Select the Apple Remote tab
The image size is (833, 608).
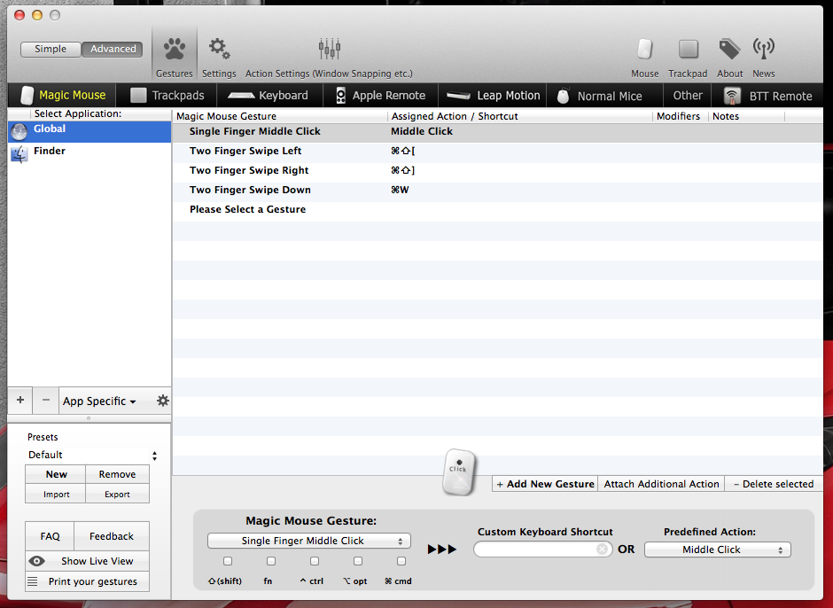380,96
